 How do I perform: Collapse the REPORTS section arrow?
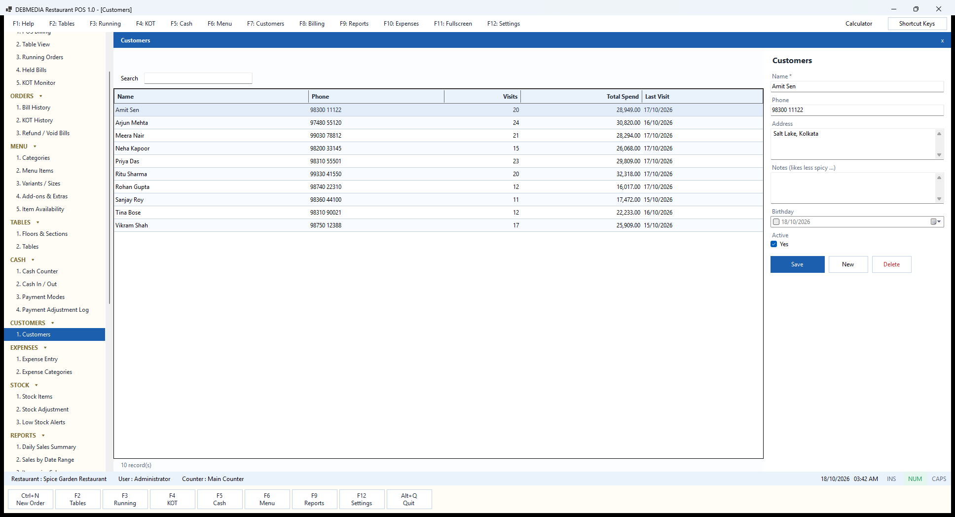[x=43, y=436]
